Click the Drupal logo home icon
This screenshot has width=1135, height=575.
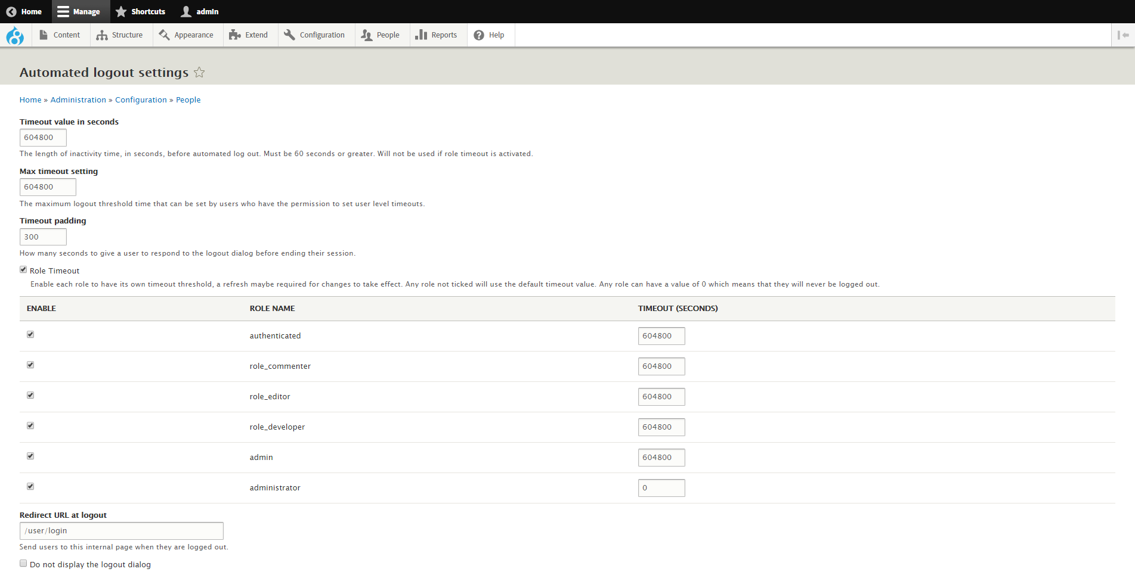click(x=14, y=36)
